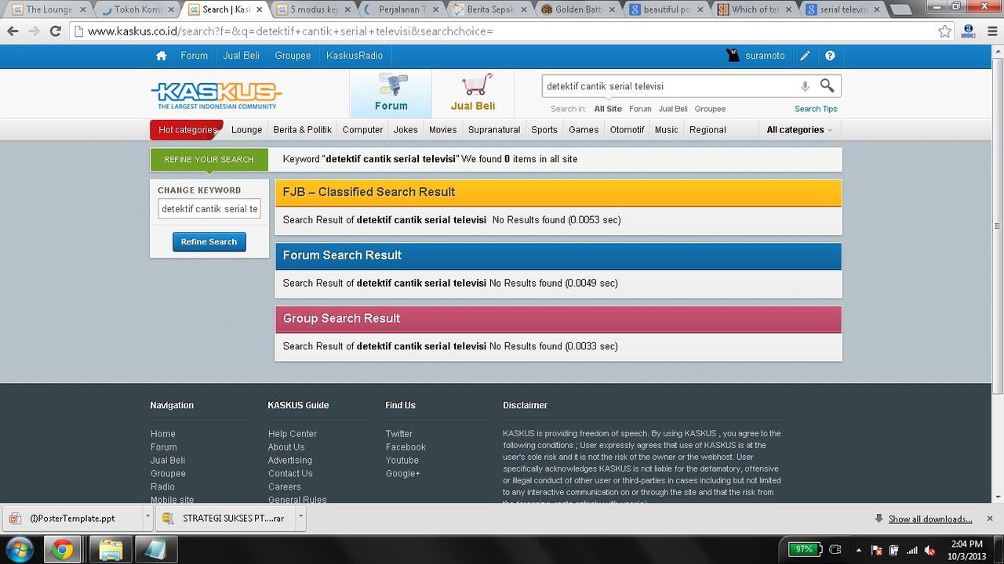Image resolution: width=1004 pixels, height=564 pixels.
Task: Select Hot categories
Action: tap(187, 130)
